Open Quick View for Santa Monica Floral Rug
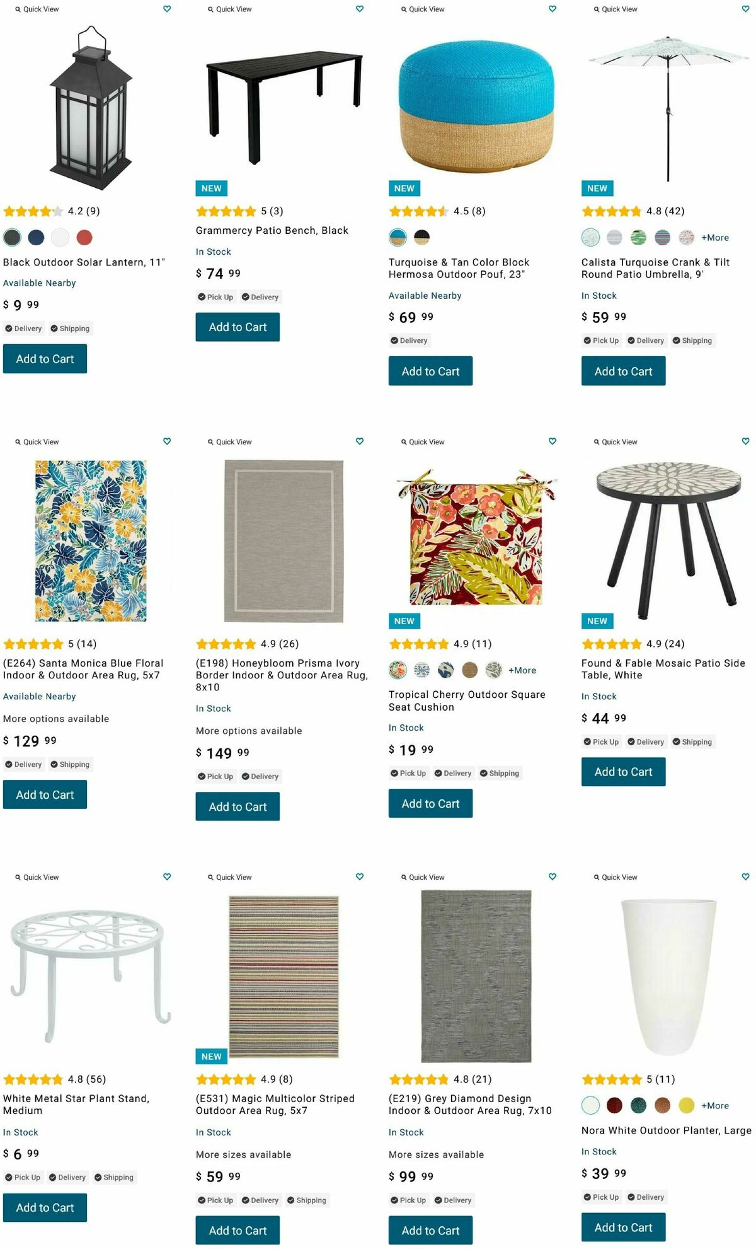The height and width of the screenshot is (1249, 756). [37, 442]
